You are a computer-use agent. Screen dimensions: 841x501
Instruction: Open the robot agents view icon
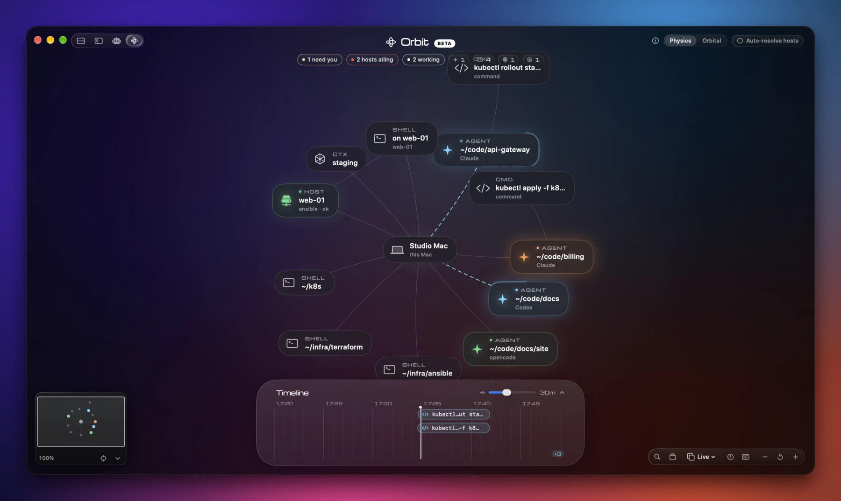tap(116, 41)
